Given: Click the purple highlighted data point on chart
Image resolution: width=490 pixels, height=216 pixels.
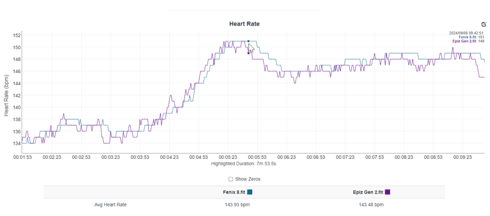Looking at the screenshot, I should click(248, 53).
